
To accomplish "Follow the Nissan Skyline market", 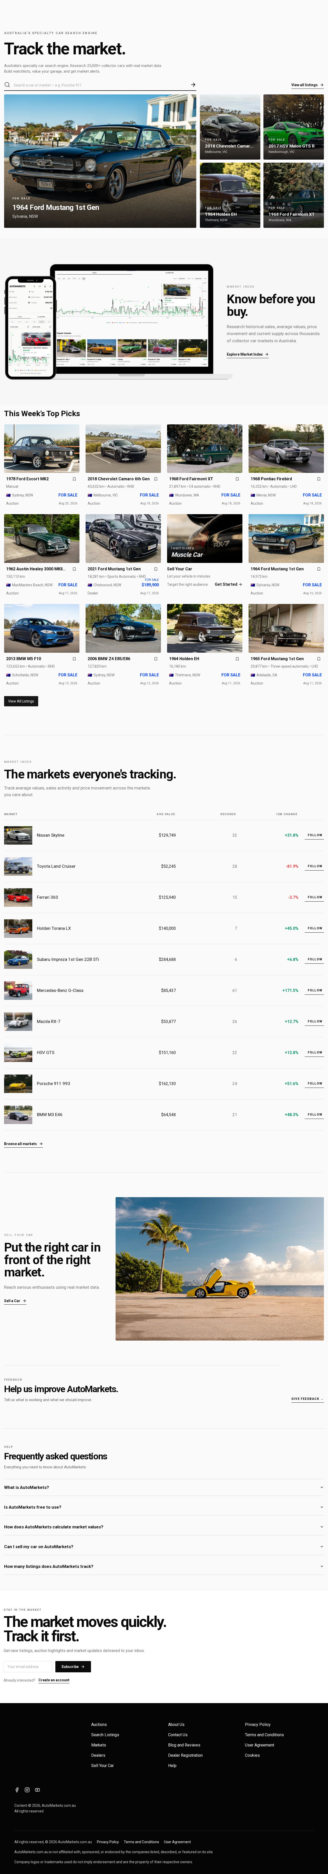I will point(314,835).
